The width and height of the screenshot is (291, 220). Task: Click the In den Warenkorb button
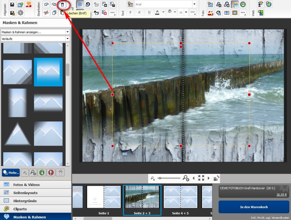254,207
